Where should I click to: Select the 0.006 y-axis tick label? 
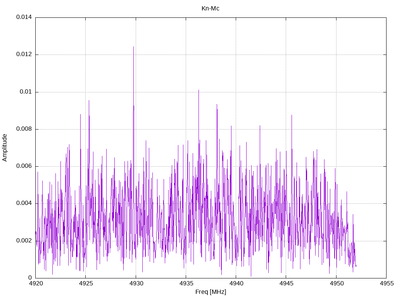tap(24, 166)
